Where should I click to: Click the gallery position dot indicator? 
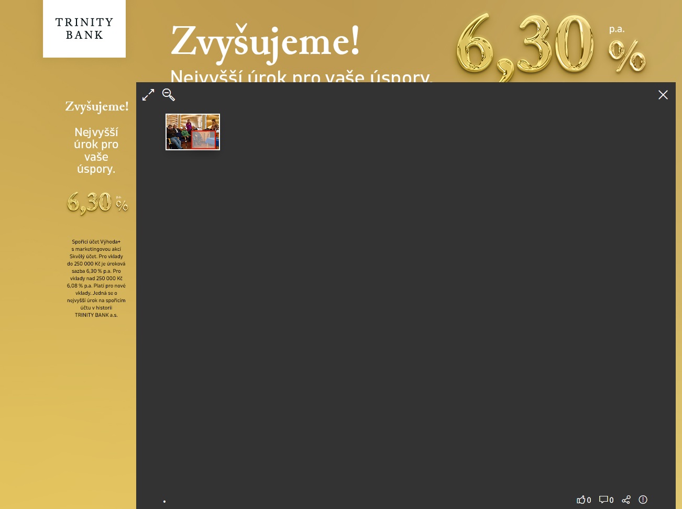pyautogui.click(x=164, y=502)
